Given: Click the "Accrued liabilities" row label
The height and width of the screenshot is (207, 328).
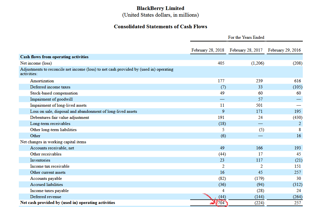Looking at the screenshot, I should tap(46, 185).
